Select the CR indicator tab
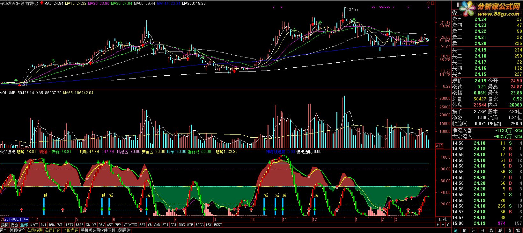The height and width of the screenshot is (233, 523). click(88, 225)
